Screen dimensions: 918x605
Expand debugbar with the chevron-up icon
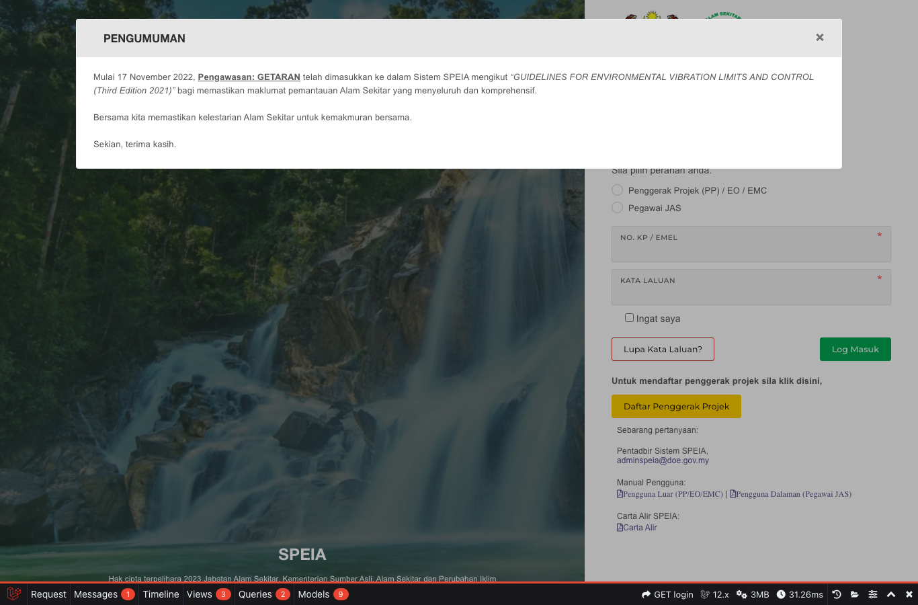891,594
